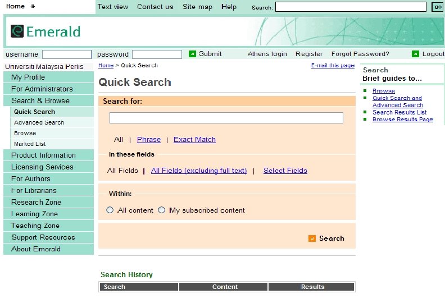Click the green Logout arrow icon
This screenshot has height=303, width=445.
click(x=415, y=53)
